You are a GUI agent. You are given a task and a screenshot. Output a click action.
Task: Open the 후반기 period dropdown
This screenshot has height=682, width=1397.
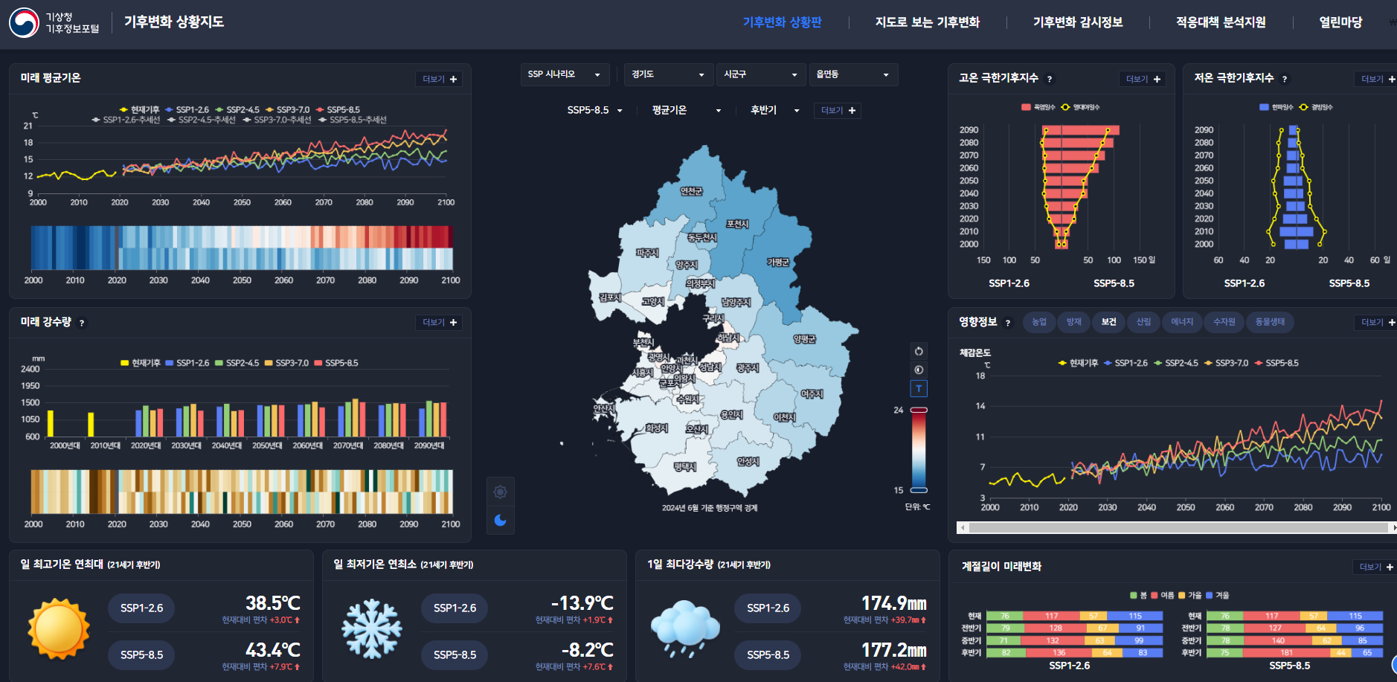click(x=775, y=110)
